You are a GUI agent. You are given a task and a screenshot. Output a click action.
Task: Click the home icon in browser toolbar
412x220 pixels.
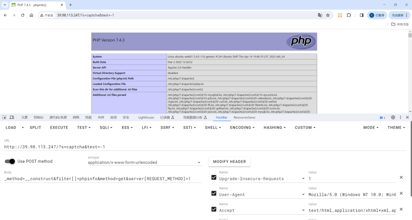pos(31,15)
